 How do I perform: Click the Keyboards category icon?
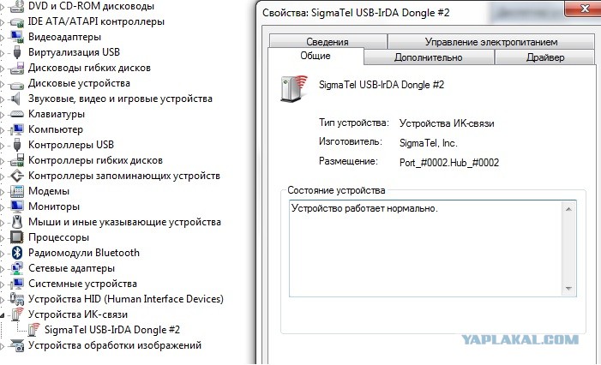pos(16,114)
